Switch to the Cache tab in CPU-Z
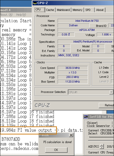 pos(50,10)
